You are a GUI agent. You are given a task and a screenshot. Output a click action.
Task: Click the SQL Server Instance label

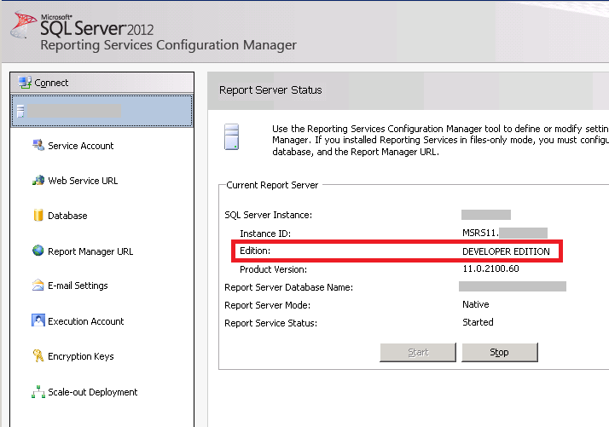pyautogui.click(x=269, y=215)
